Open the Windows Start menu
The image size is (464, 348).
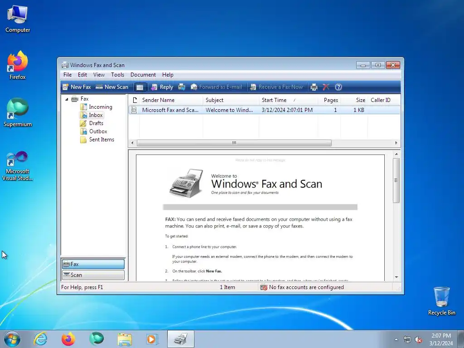click(x=12, y=339)
